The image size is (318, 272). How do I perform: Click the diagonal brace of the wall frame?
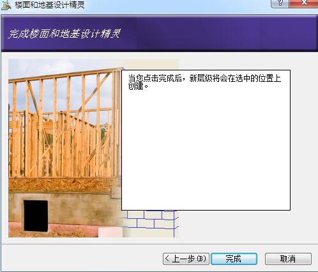coord(95,91)
